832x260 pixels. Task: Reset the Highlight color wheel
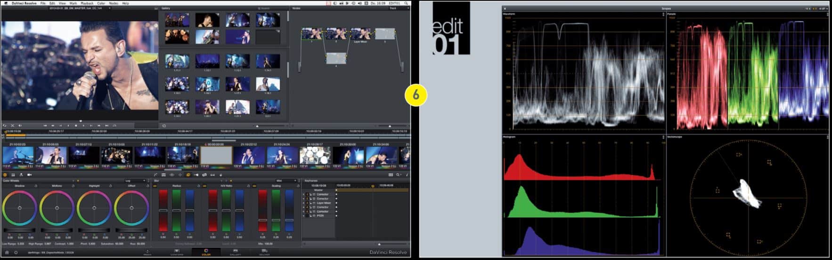click(110, 186)
